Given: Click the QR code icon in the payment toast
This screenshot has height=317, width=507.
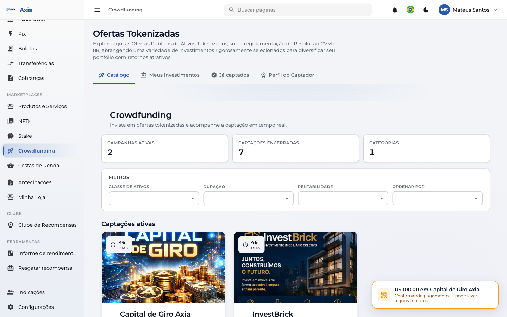Looking at the screenshot, I should [384, 295].
